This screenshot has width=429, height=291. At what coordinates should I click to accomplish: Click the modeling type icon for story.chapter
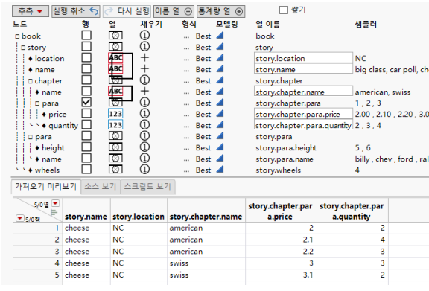(x=220, y=80)
